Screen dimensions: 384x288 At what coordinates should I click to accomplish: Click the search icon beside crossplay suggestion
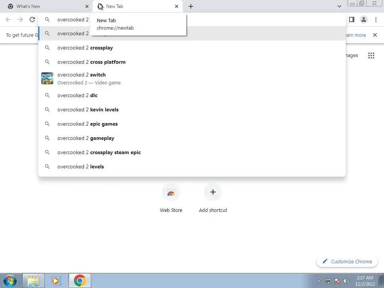pos(47,48)
